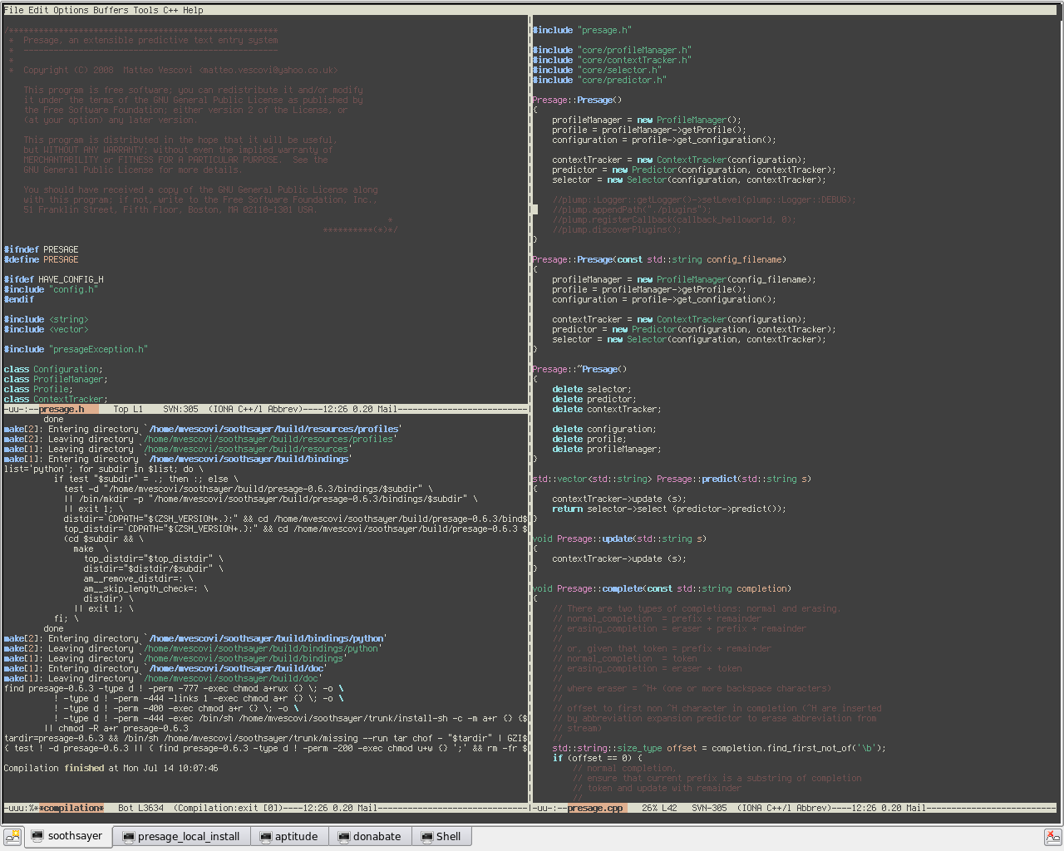Click the '#include "presageException.h"' line
This screenshot has height=851, width=1064.
(x=76, y=349)
